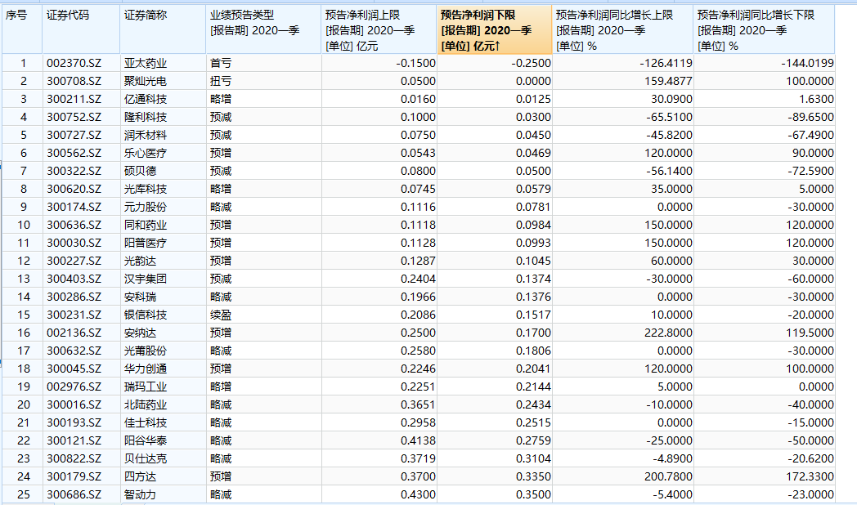Click the stock name 元力股份

pos(146,207)
